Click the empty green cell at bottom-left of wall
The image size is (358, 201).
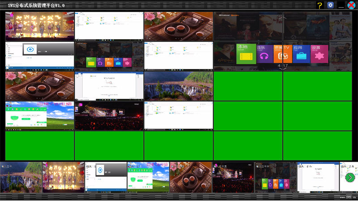click(40, 146)
